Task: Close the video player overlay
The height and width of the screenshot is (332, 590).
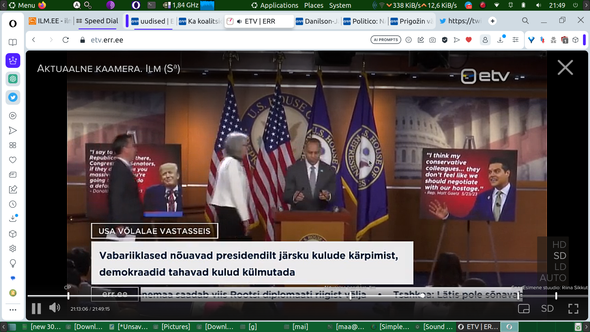Action: (x=565, y=68)
